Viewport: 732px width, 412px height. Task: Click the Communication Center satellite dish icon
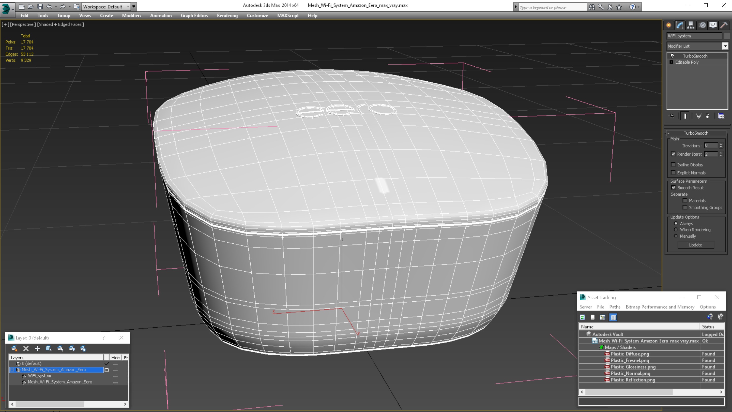(x=610, y=7)
